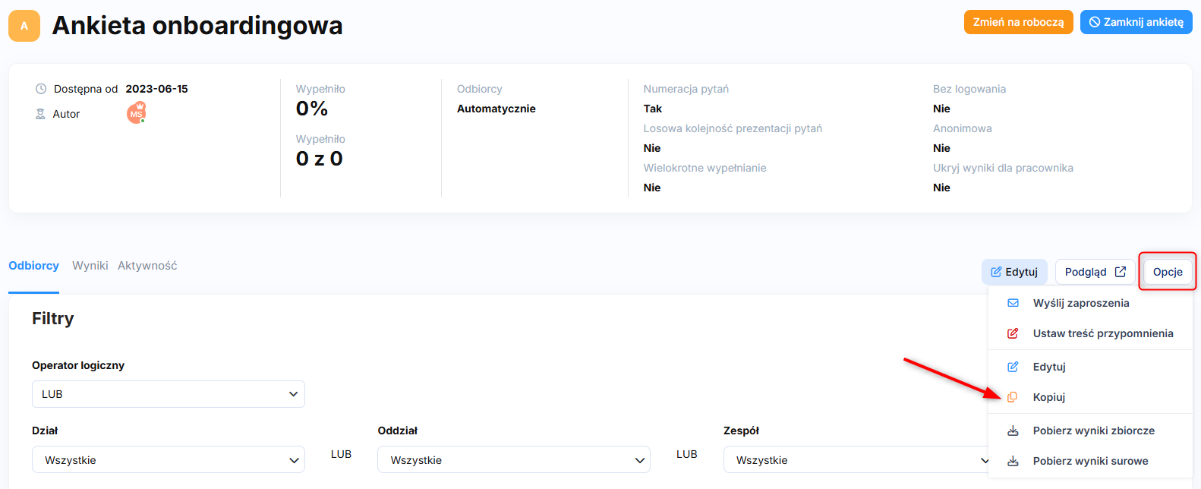Image resolution: width=1201 pixels, height=489 pixels.
Task: Click the author avatar MS icon
Action: click(136, 114)
